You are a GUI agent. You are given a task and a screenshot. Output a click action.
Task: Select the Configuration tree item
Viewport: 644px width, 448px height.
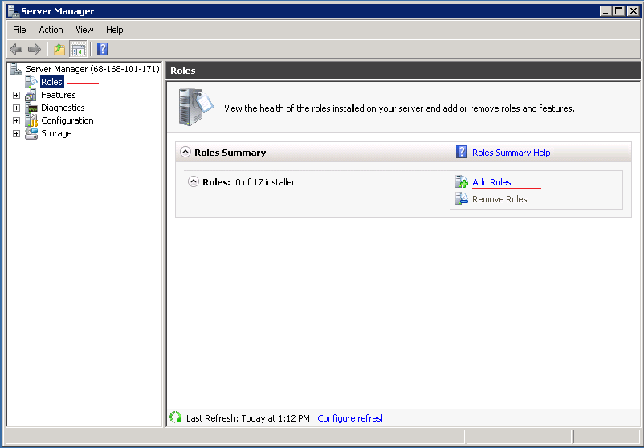pos(67,120)
